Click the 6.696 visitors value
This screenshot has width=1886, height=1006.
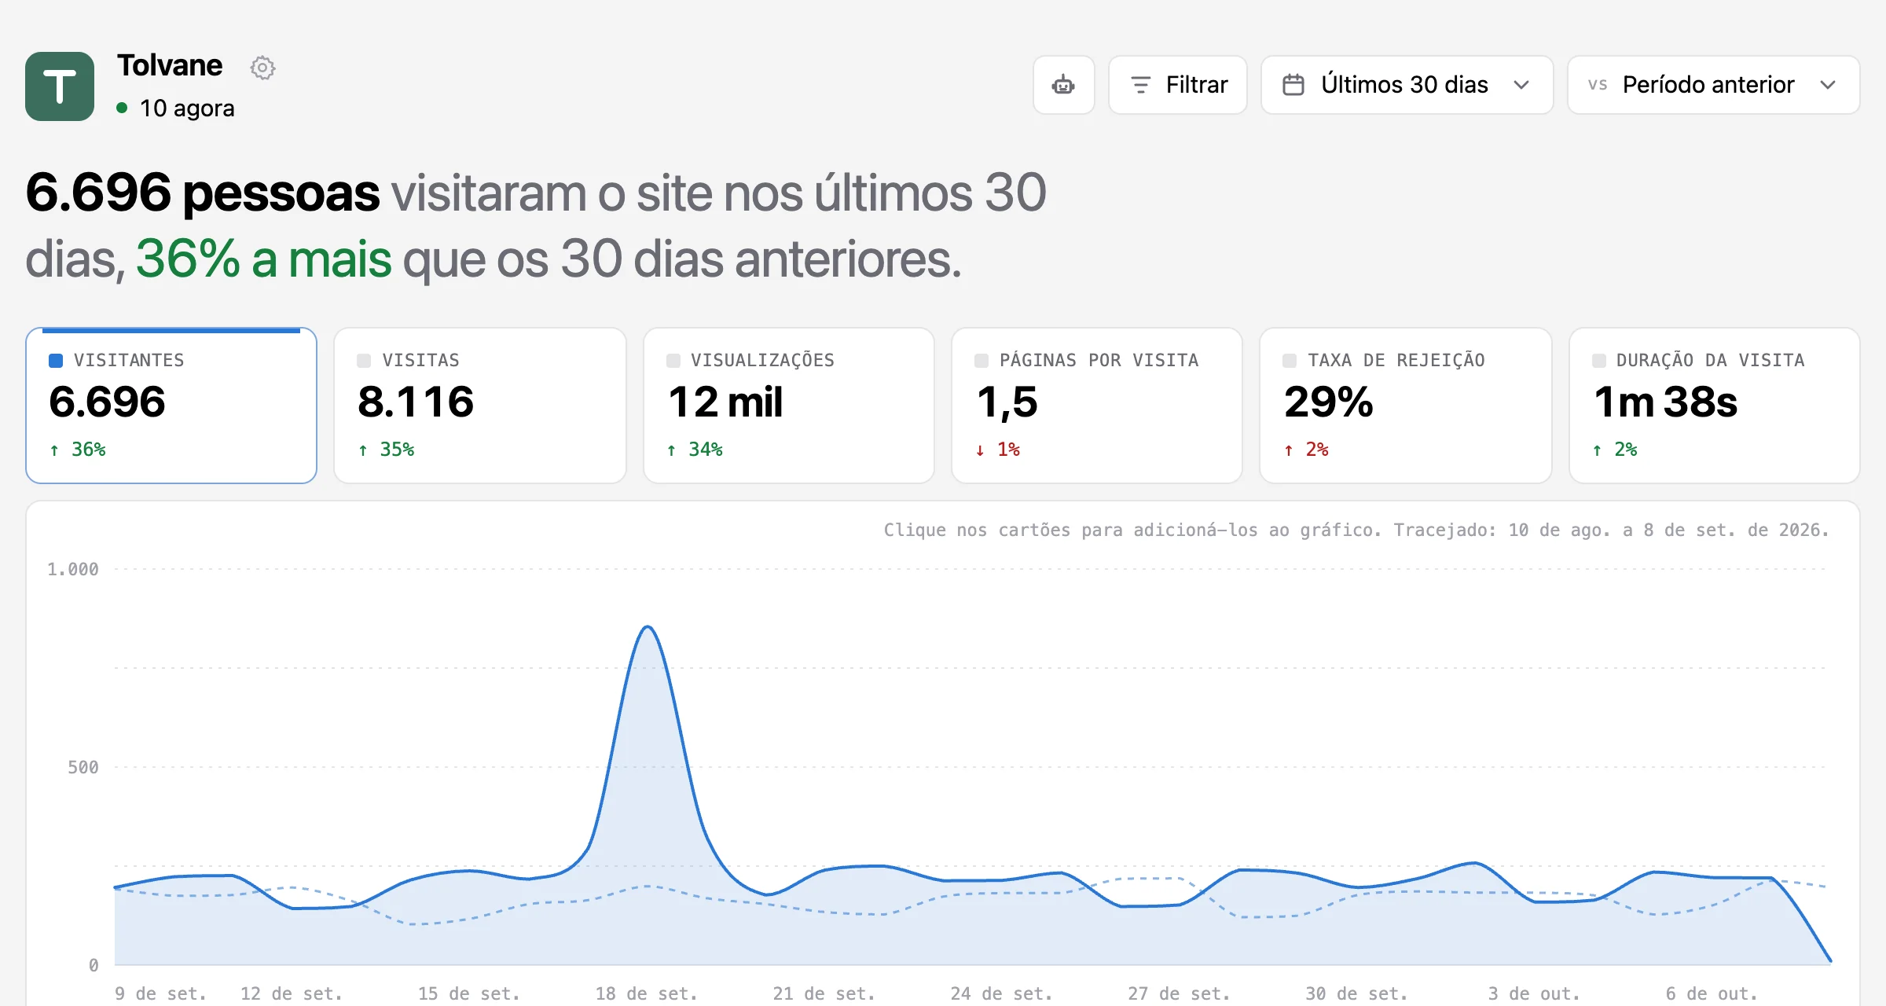107,402
